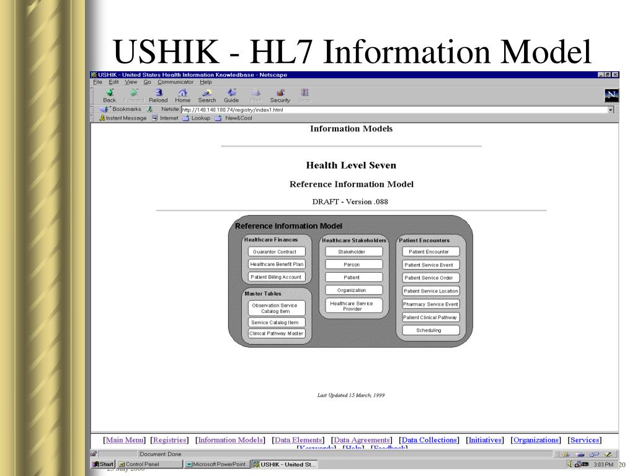Switch to Microsoft PowerPoint taskbar item
Screen dimensions: 635x476
tap(217, 464)
